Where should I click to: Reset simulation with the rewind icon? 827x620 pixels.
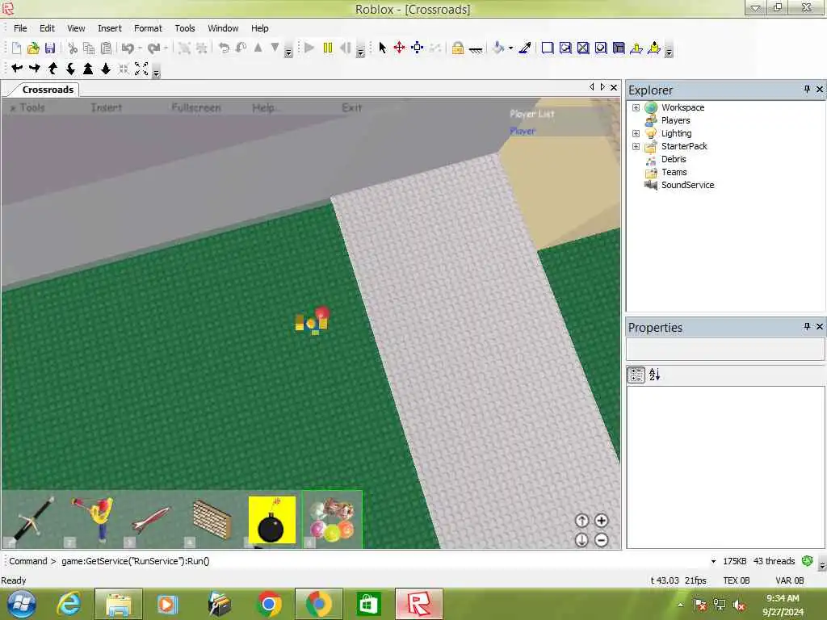click(x=346, y=48)
